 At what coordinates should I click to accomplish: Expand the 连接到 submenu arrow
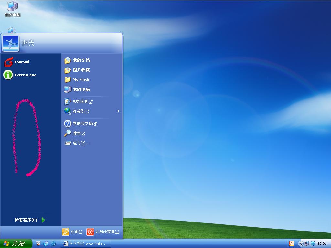click(x=118, y=111)
